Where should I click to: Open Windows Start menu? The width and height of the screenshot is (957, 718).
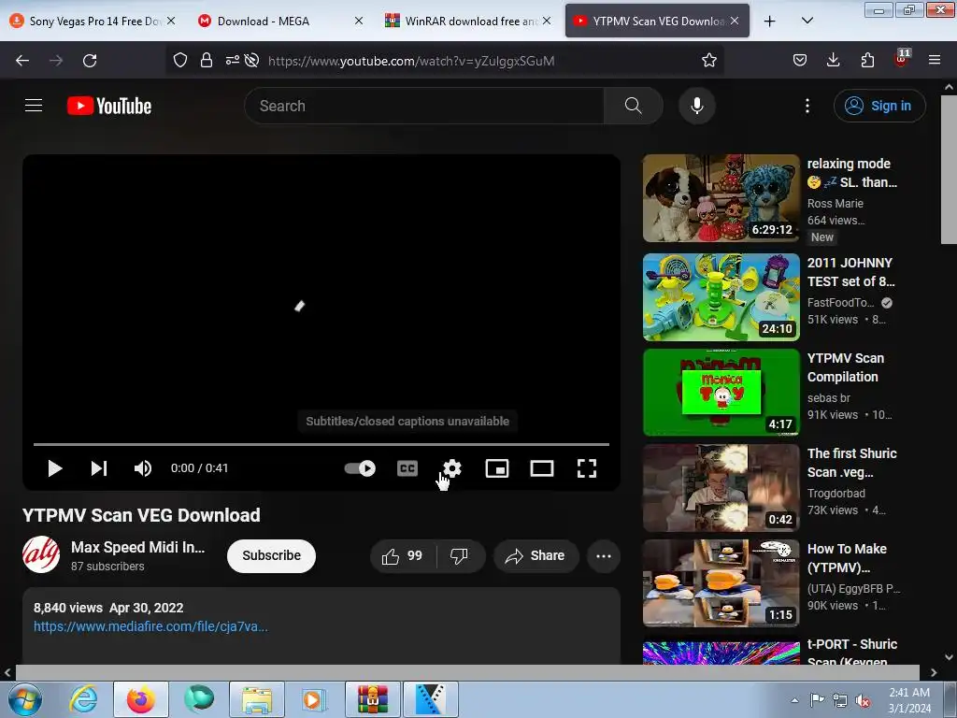[x=25, y=699]
